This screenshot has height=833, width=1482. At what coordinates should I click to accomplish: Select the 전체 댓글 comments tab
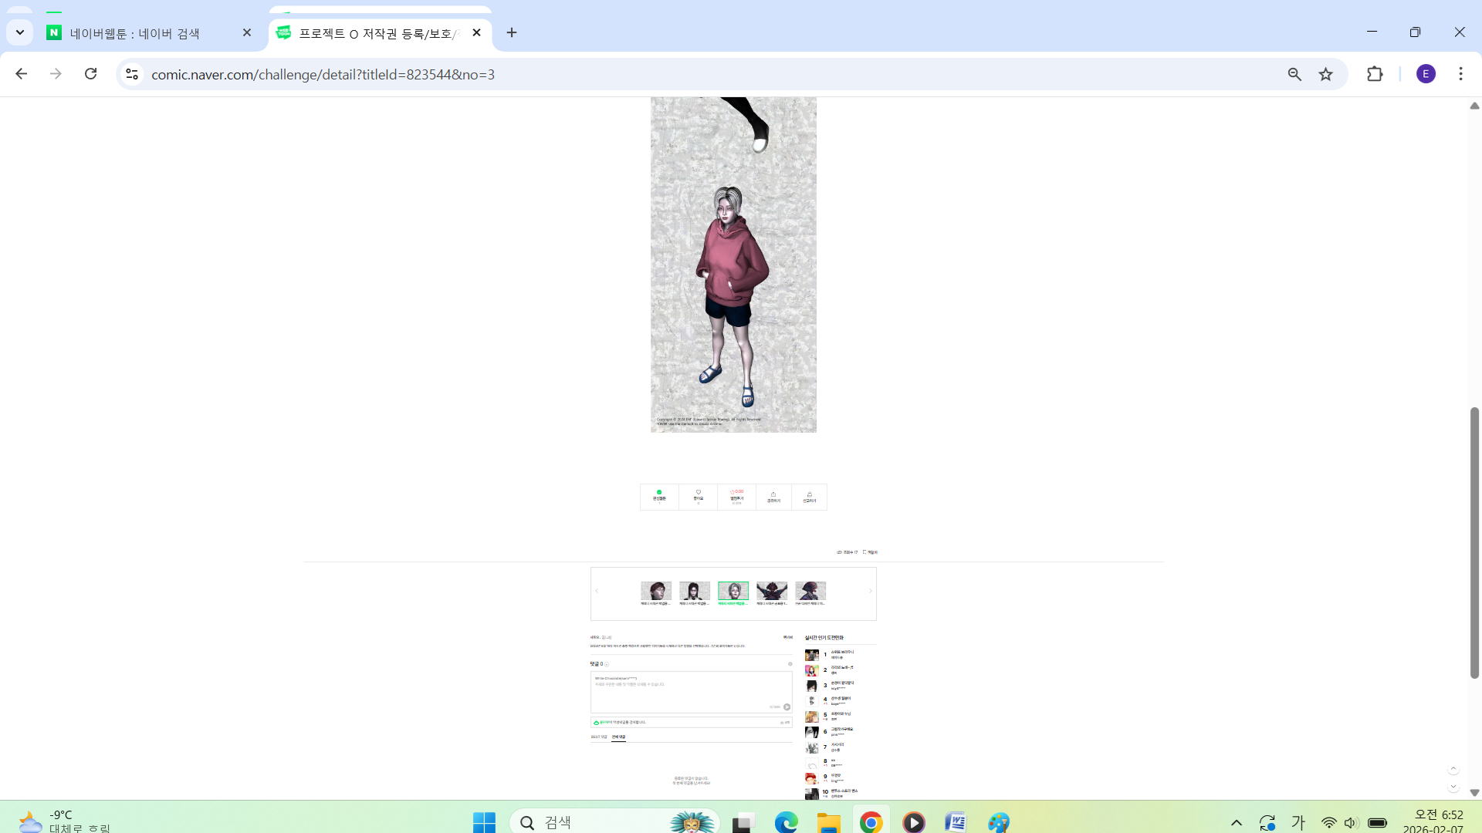click(618, 737)
